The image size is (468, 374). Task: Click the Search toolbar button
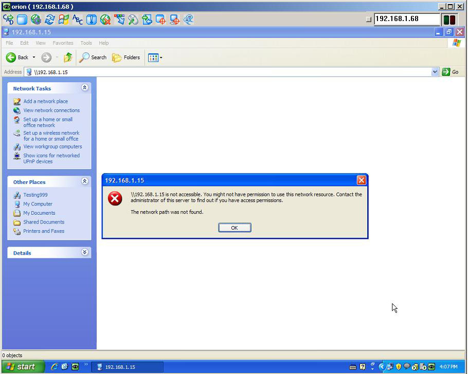point(93,57)
